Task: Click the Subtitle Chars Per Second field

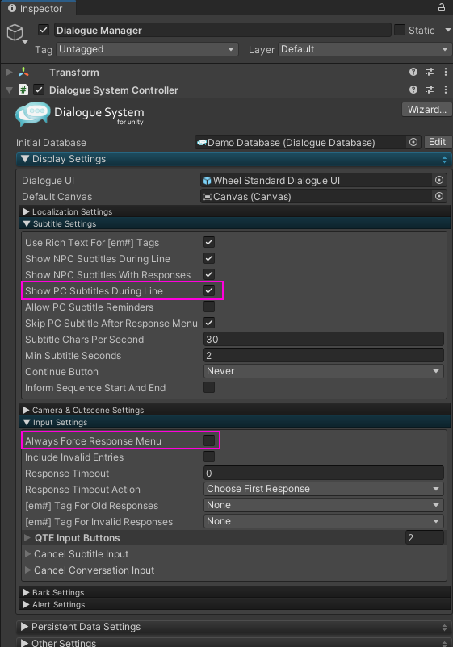Action: [x=323, y=339]
